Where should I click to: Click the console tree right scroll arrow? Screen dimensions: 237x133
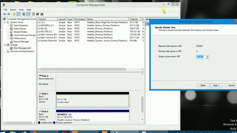click(34, 123)
